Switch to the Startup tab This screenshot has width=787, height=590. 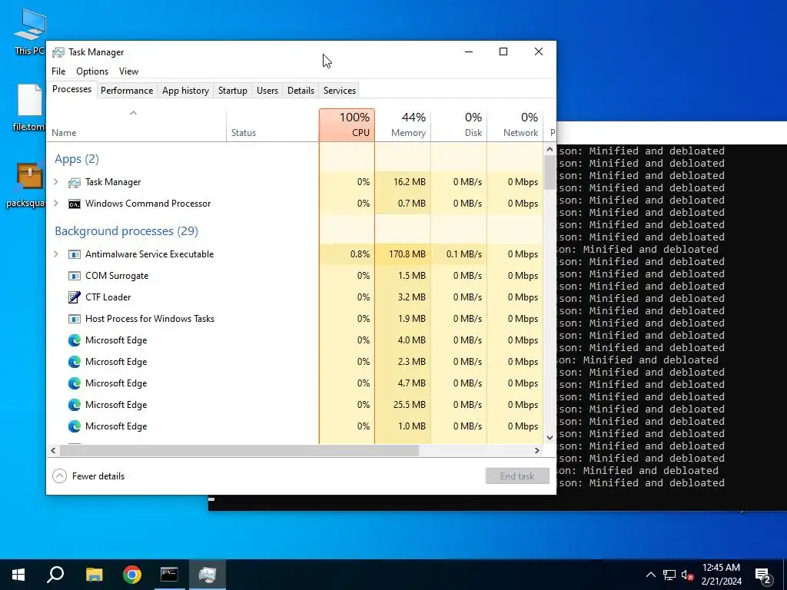coord(232,91)
